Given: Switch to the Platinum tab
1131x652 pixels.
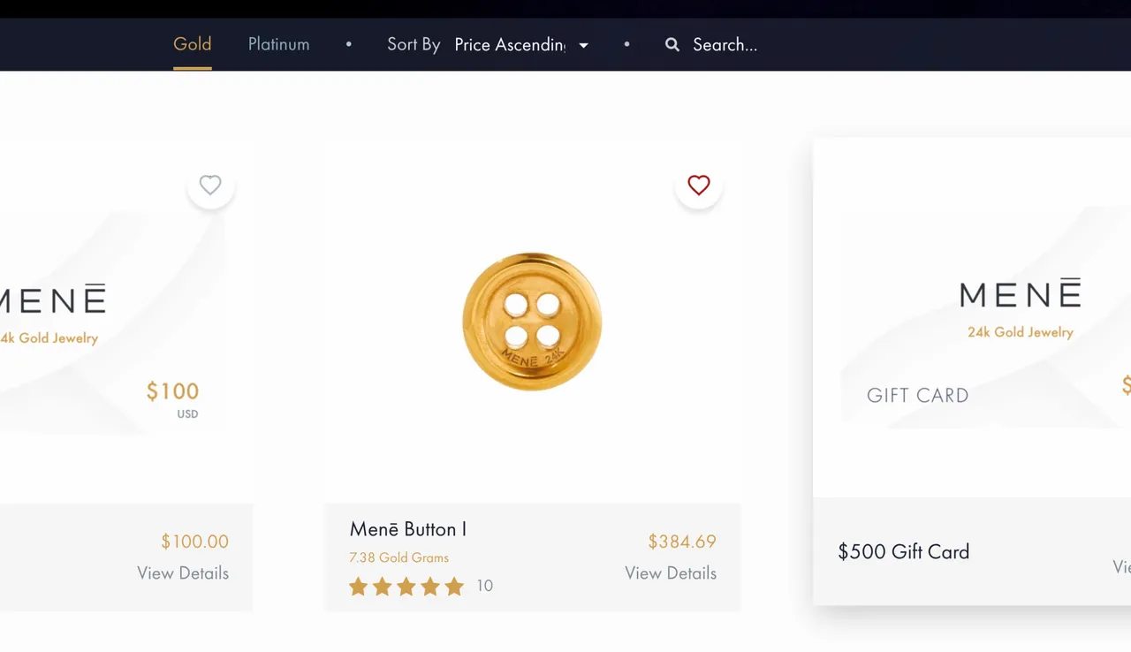Looking at the screenshot, I should [x=278, y=44].
